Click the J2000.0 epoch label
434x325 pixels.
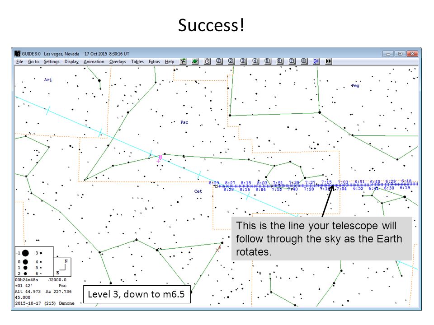(x=57, y=280)
